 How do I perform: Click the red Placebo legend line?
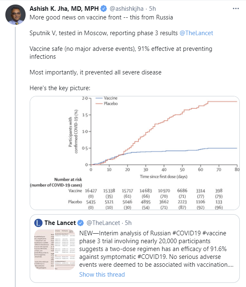pos(99,104)
